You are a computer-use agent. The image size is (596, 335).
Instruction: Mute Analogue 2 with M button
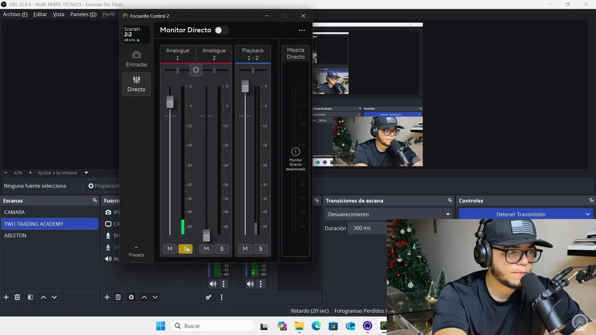click(206, 249)
